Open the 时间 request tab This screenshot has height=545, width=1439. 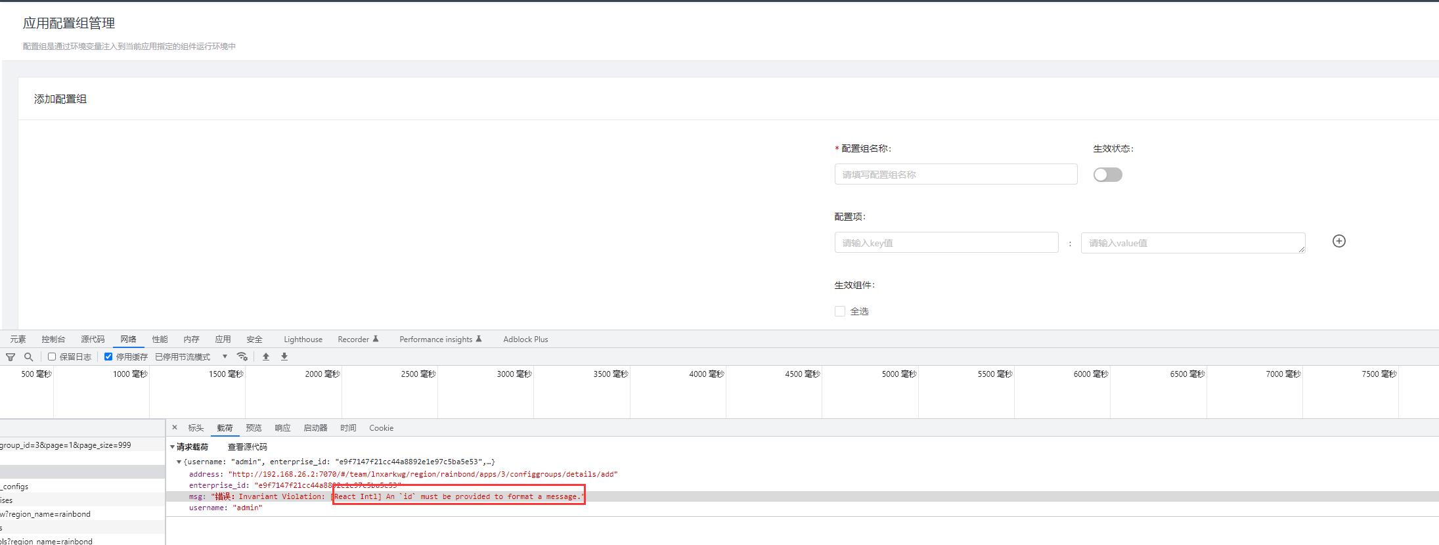[348, 428]
